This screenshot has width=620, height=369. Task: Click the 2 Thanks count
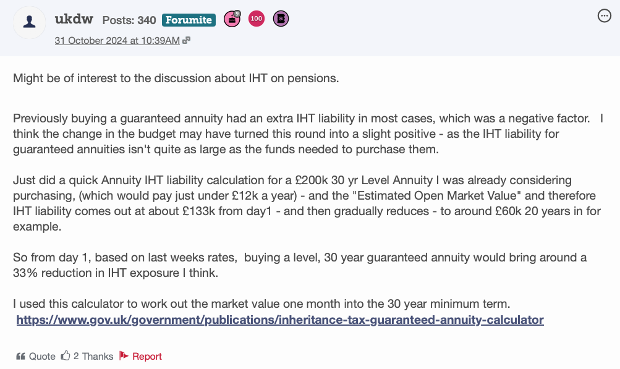pyautogui.click(x=93, y=357)
